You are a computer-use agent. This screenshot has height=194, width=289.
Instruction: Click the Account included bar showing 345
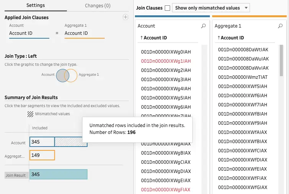pos(42,142)
